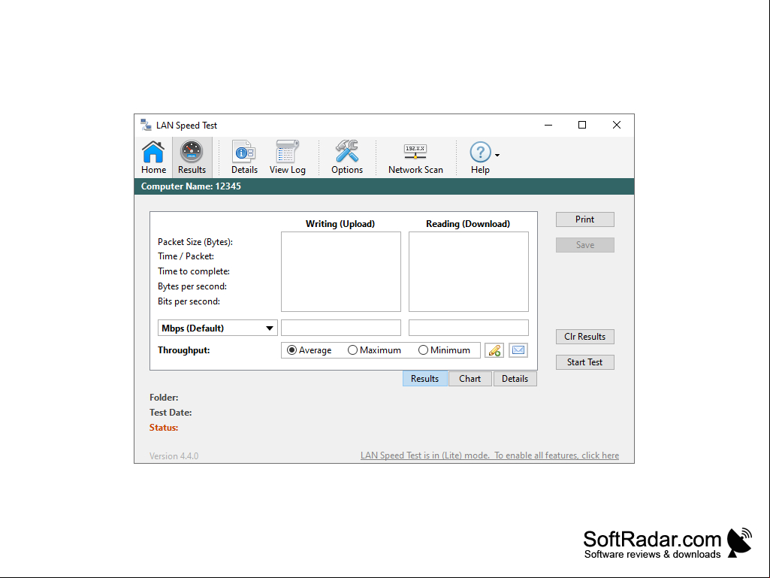
Task: Switch to the Results bottom tab
Action: coord(424,379)
